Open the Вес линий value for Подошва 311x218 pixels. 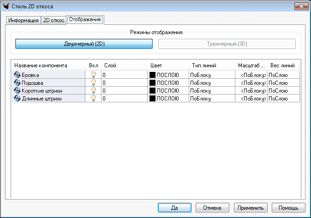(x=283, y=82)
